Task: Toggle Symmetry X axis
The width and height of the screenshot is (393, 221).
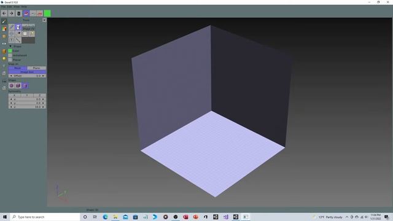Action: [14, 95]
